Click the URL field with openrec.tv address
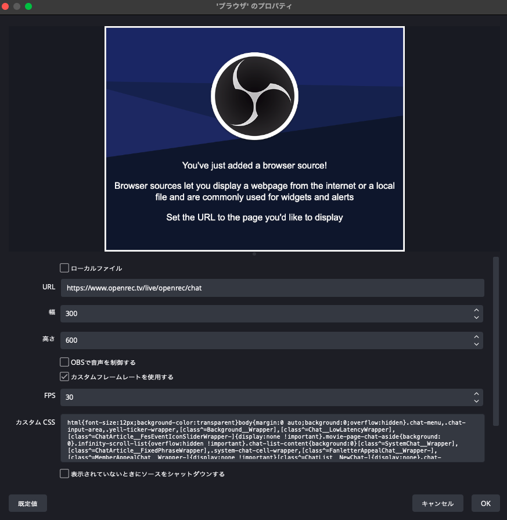507x520 pixels. [x=272, y=288]
